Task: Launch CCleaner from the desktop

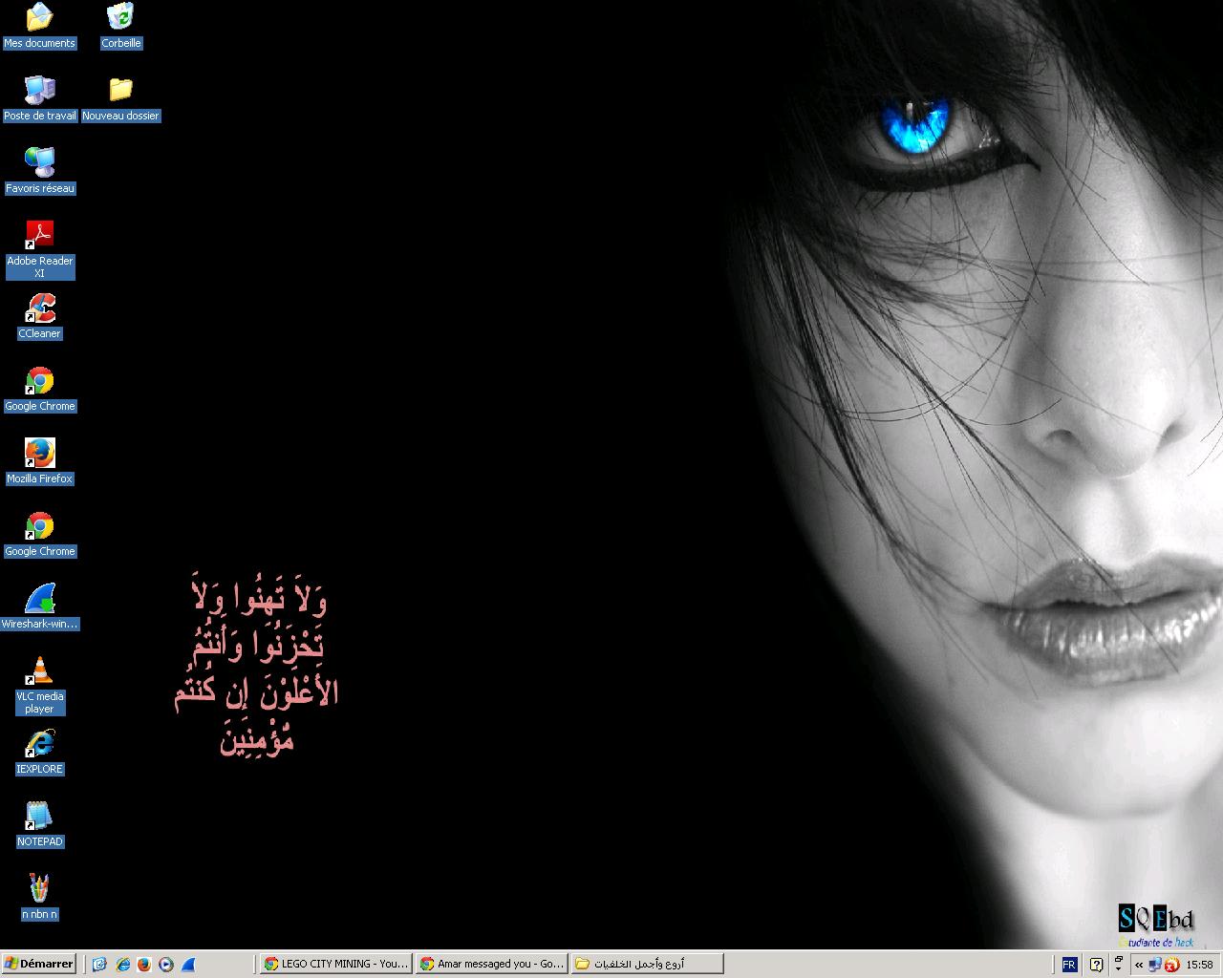Action: pyautogui.click(x=39, y=308)
